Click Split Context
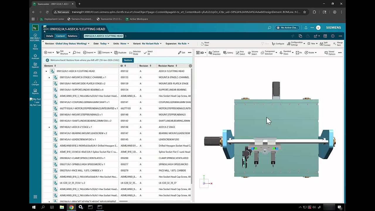This screenshot has height=211, width=375. pyautogui.click(x=325, y=44)
